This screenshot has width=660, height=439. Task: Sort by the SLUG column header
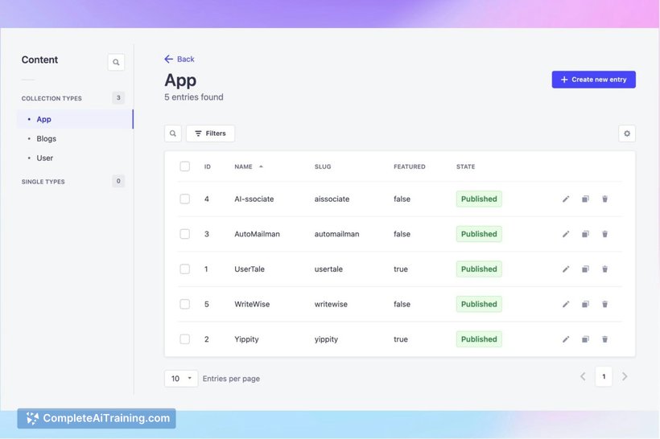tap(323, 166)
